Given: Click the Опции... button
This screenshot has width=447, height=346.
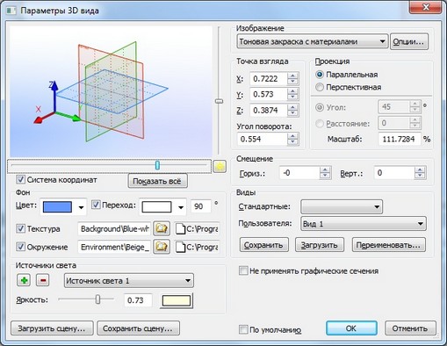Looking at the screenshot, I should point(408,41).
